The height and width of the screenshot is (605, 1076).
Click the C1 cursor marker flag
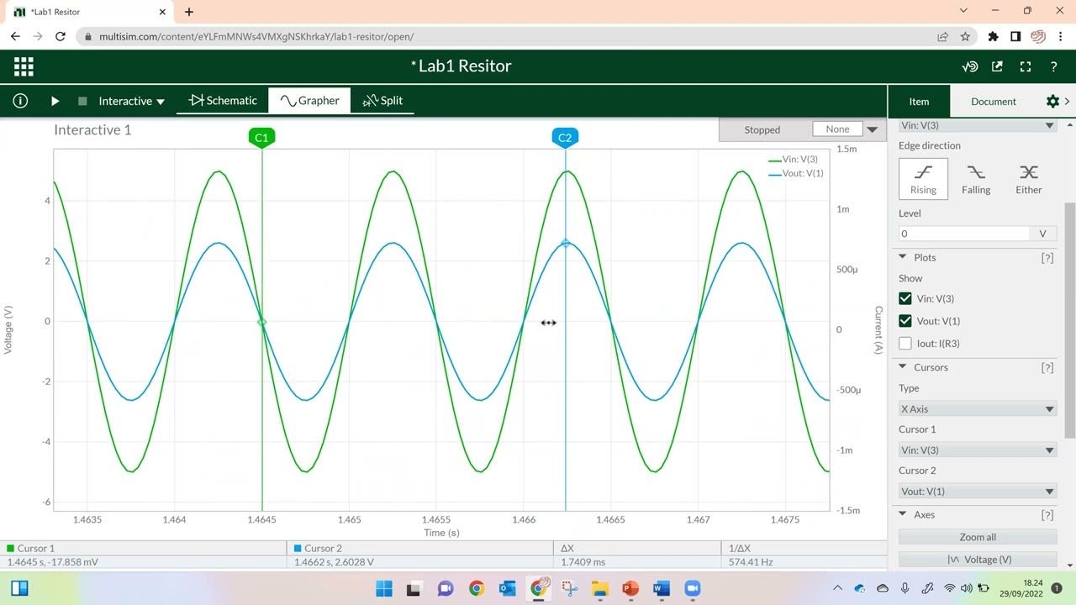click(x=261, y=138)
